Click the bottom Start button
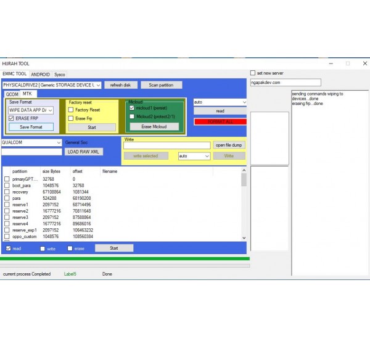Screen dimensions: 370x338 114,248
